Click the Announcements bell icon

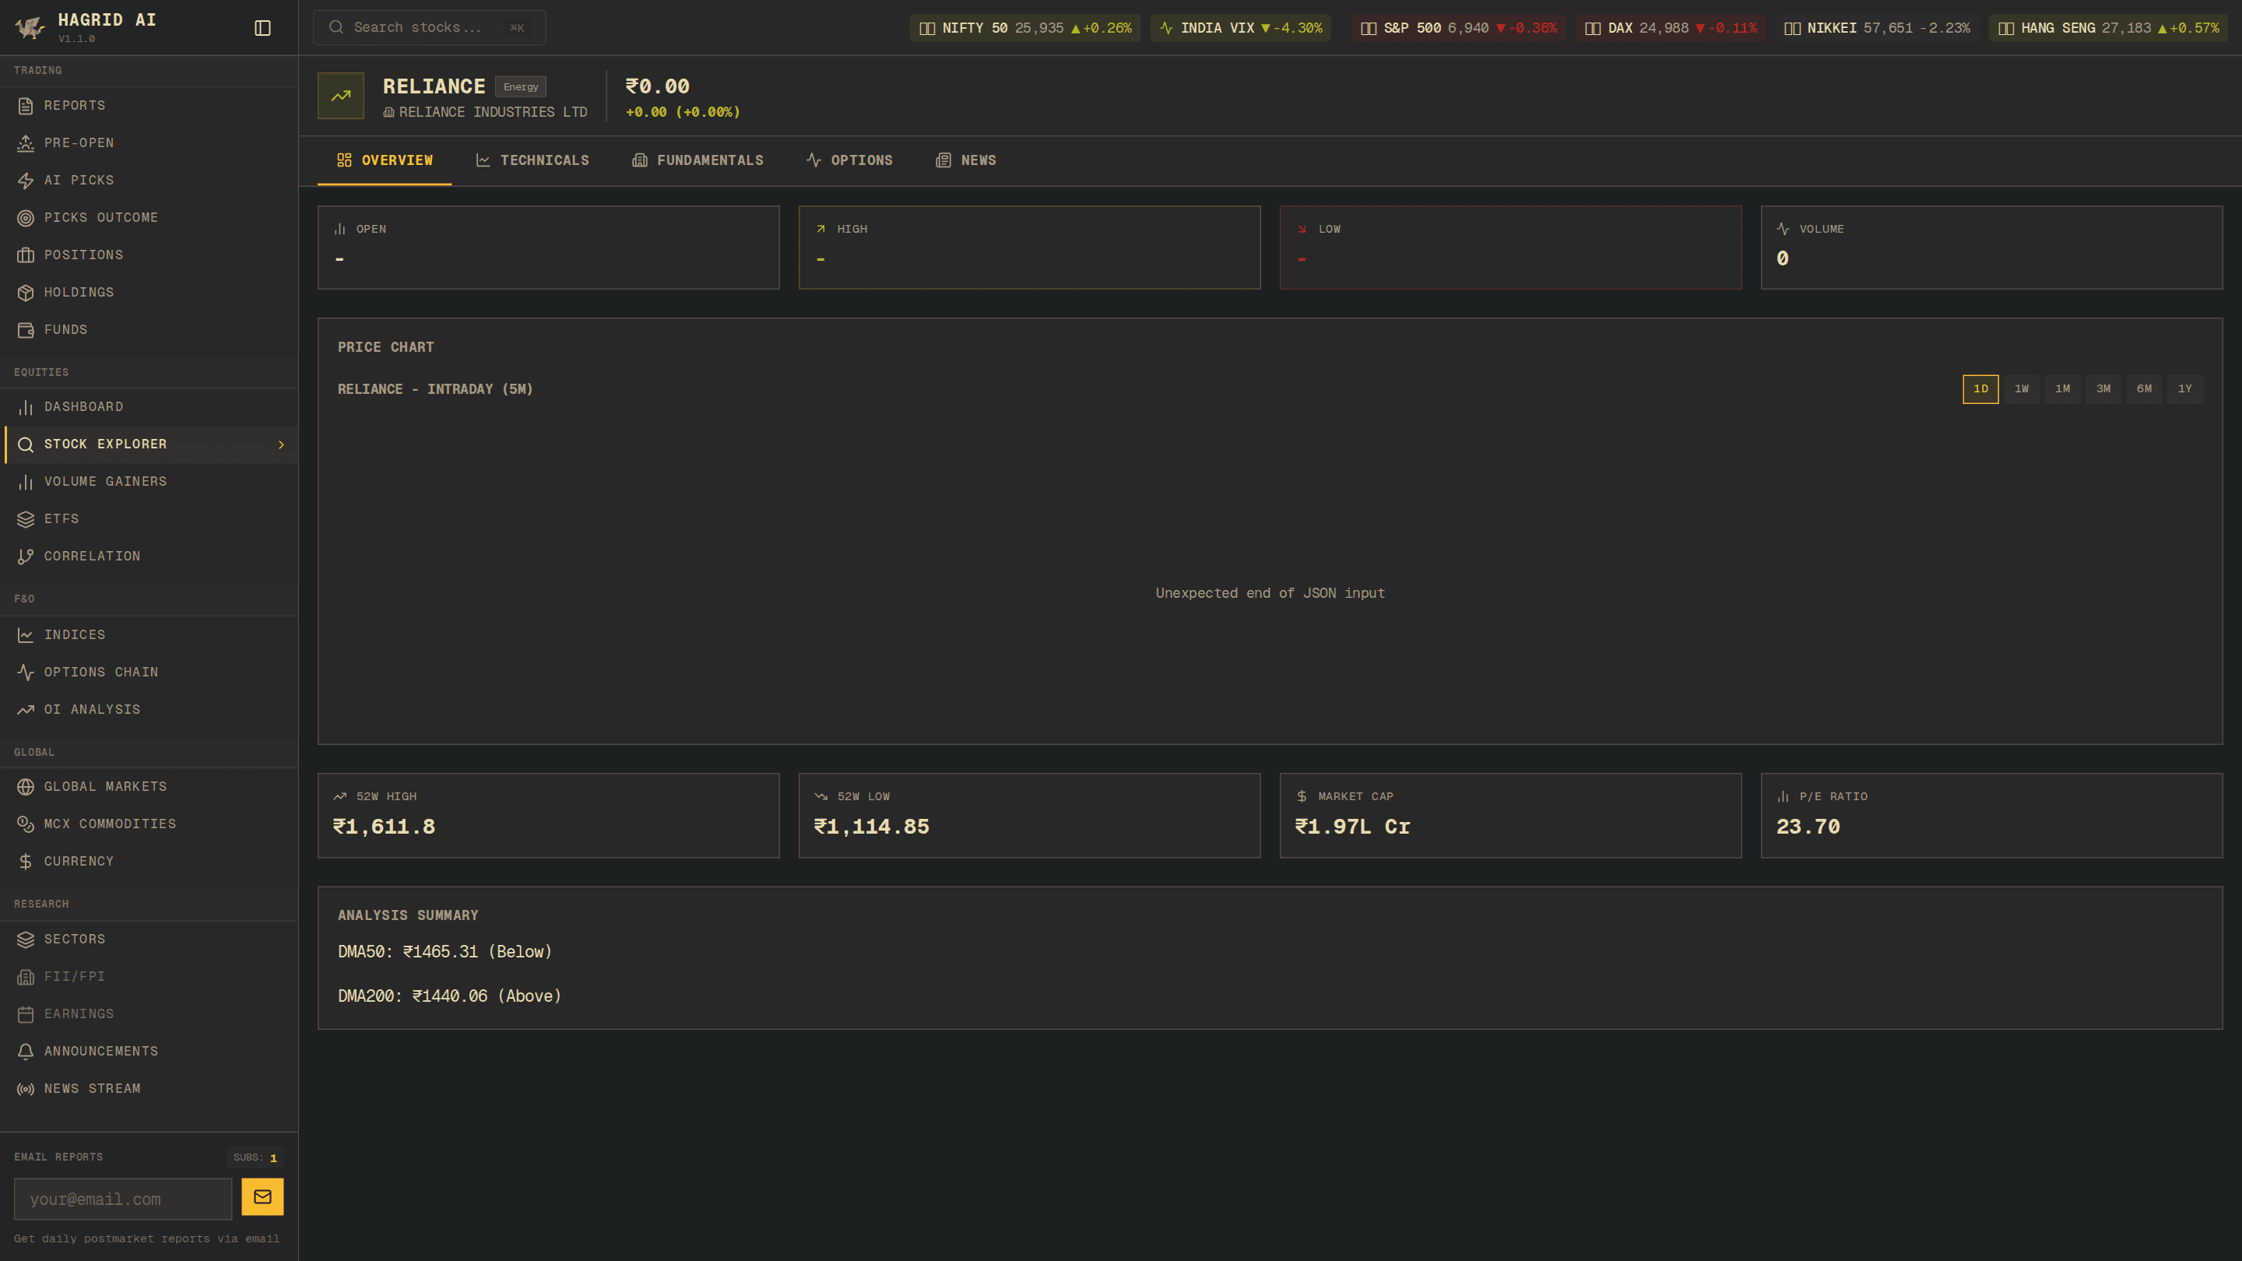[x=25, y=1052]
